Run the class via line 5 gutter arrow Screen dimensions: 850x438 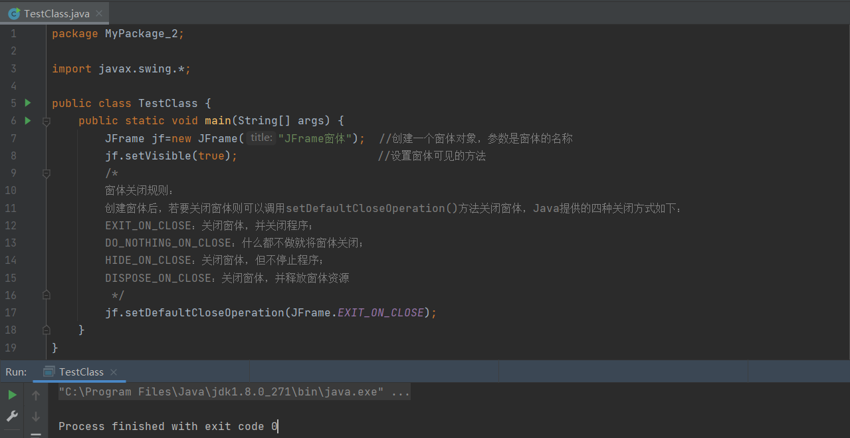click(28, 103)
